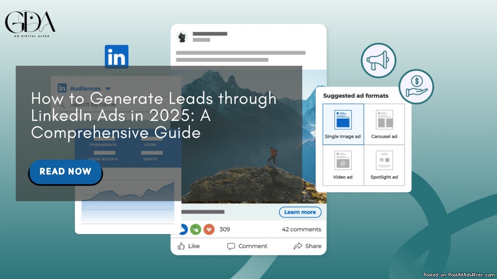
Task: Click the Comment speech bubble button
Action: pos(248,246)
